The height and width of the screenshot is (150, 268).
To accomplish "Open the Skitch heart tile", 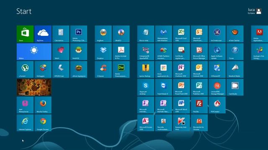I will (61, 52).
